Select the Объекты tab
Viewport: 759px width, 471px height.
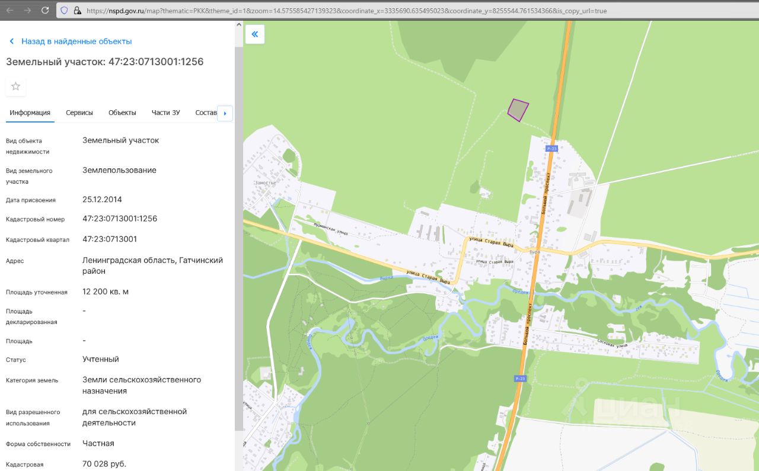(122, 113)
